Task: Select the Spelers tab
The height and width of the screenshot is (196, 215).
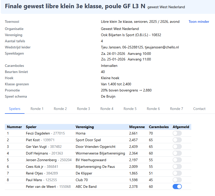Action: pyautogui.click(x=15, y=109)
